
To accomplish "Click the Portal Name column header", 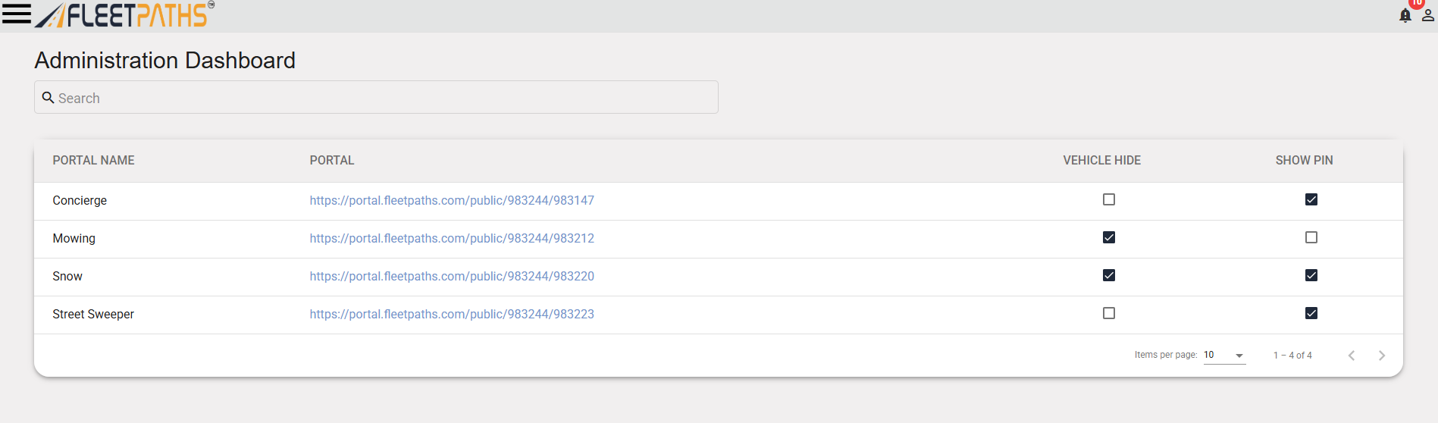I will (x=93, y=161).
